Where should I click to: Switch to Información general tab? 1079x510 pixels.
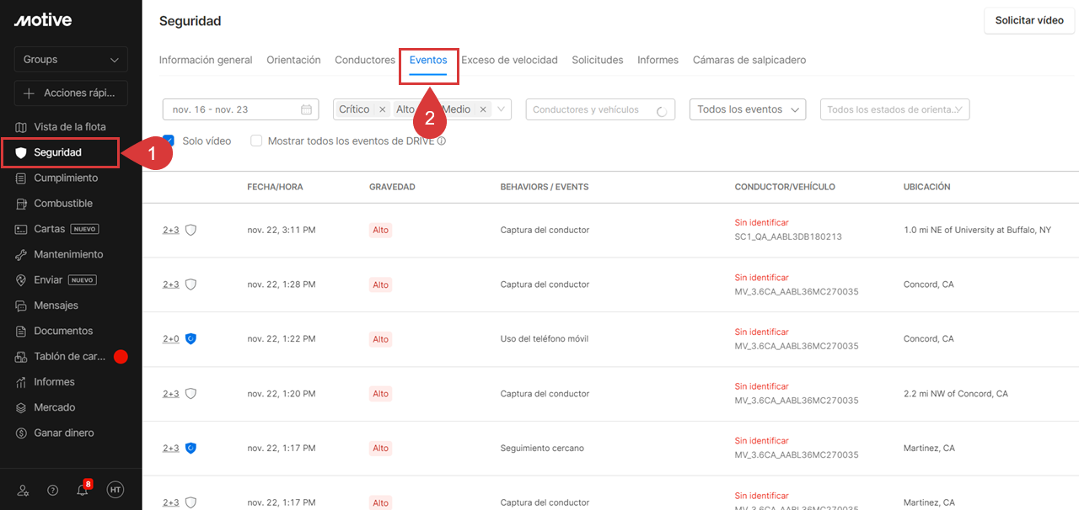click(206, 60)
